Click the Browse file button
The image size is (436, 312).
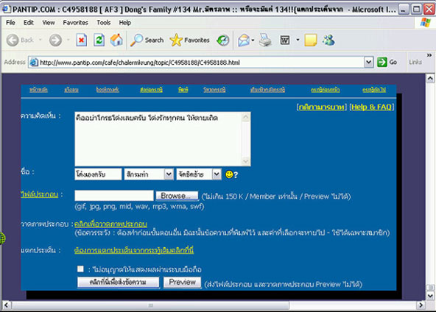click(177, 196)
